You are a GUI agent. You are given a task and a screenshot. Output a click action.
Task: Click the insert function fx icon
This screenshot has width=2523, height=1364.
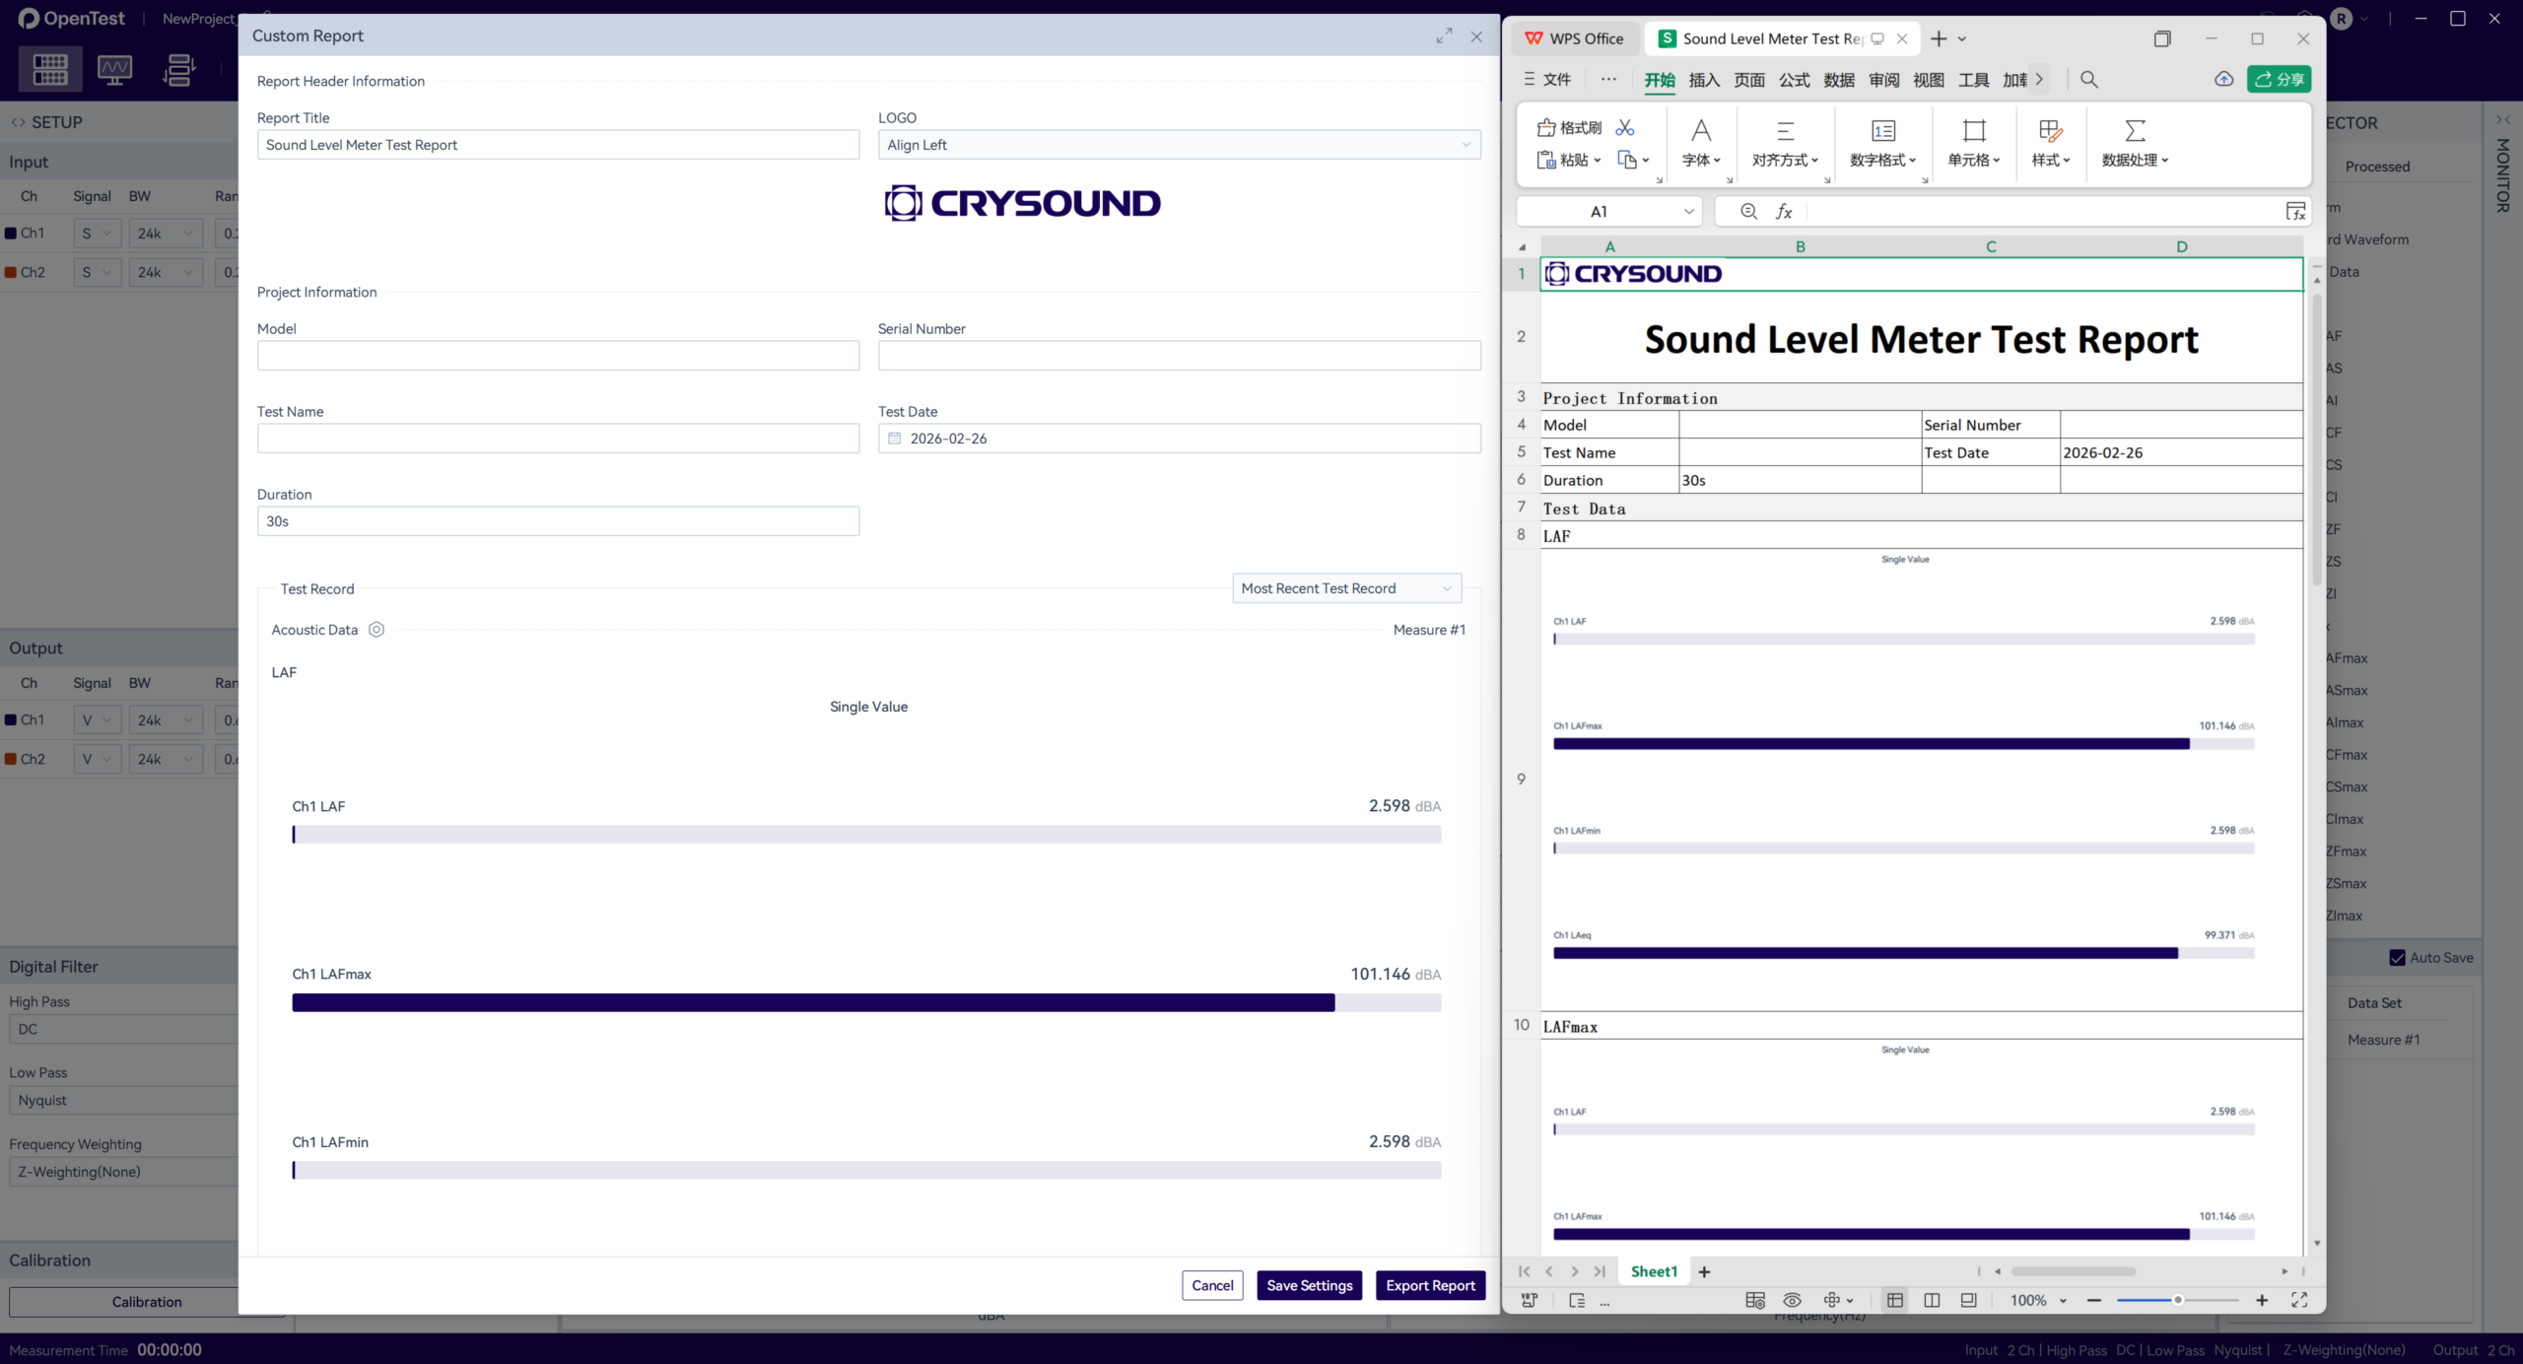[x=1784, y=212]
